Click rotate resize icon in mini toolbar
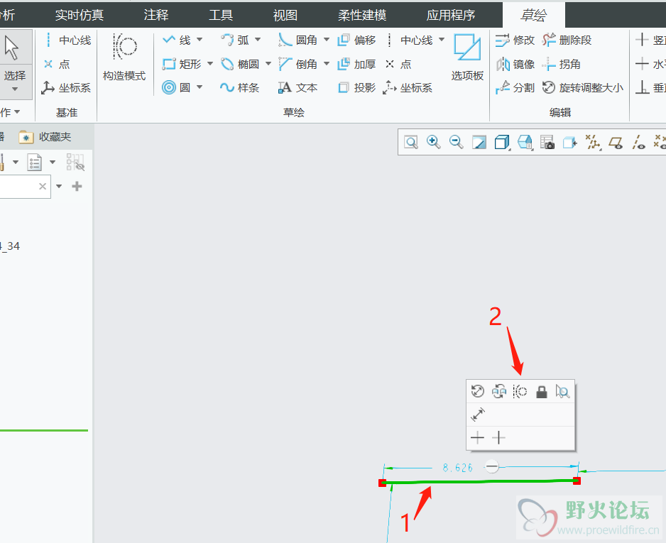 coord(478,391)
